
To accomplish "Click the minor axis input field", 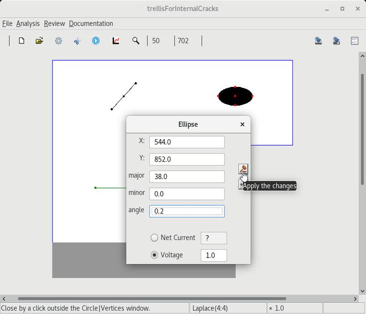I will (187, 194).
